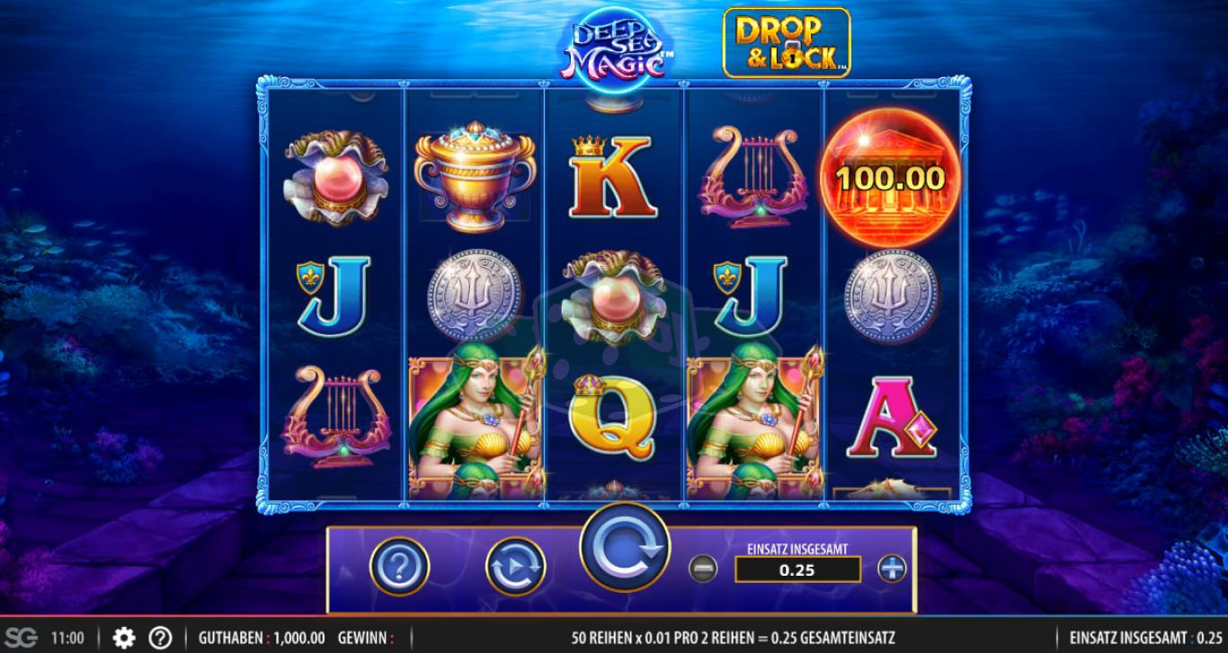Click the Guthaben 1,000.00 balance display
1228x653 pixels.
click(x=262, y=639)
